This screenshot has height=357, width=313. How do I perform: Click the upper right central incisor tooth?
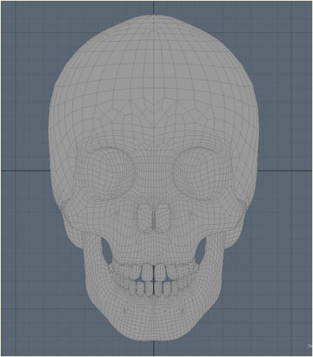click(x=160, y=273)
